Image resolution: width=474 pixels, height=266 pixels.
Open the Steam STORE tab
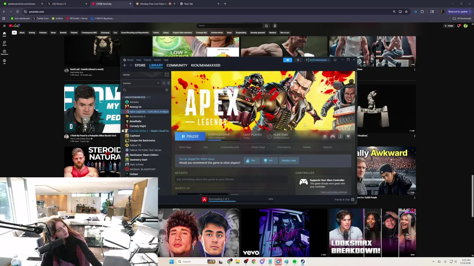(x=140, y=65)
